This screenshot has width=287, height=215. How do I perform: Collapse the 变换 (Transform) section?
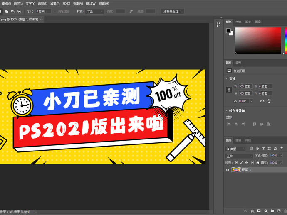(227, 78)
